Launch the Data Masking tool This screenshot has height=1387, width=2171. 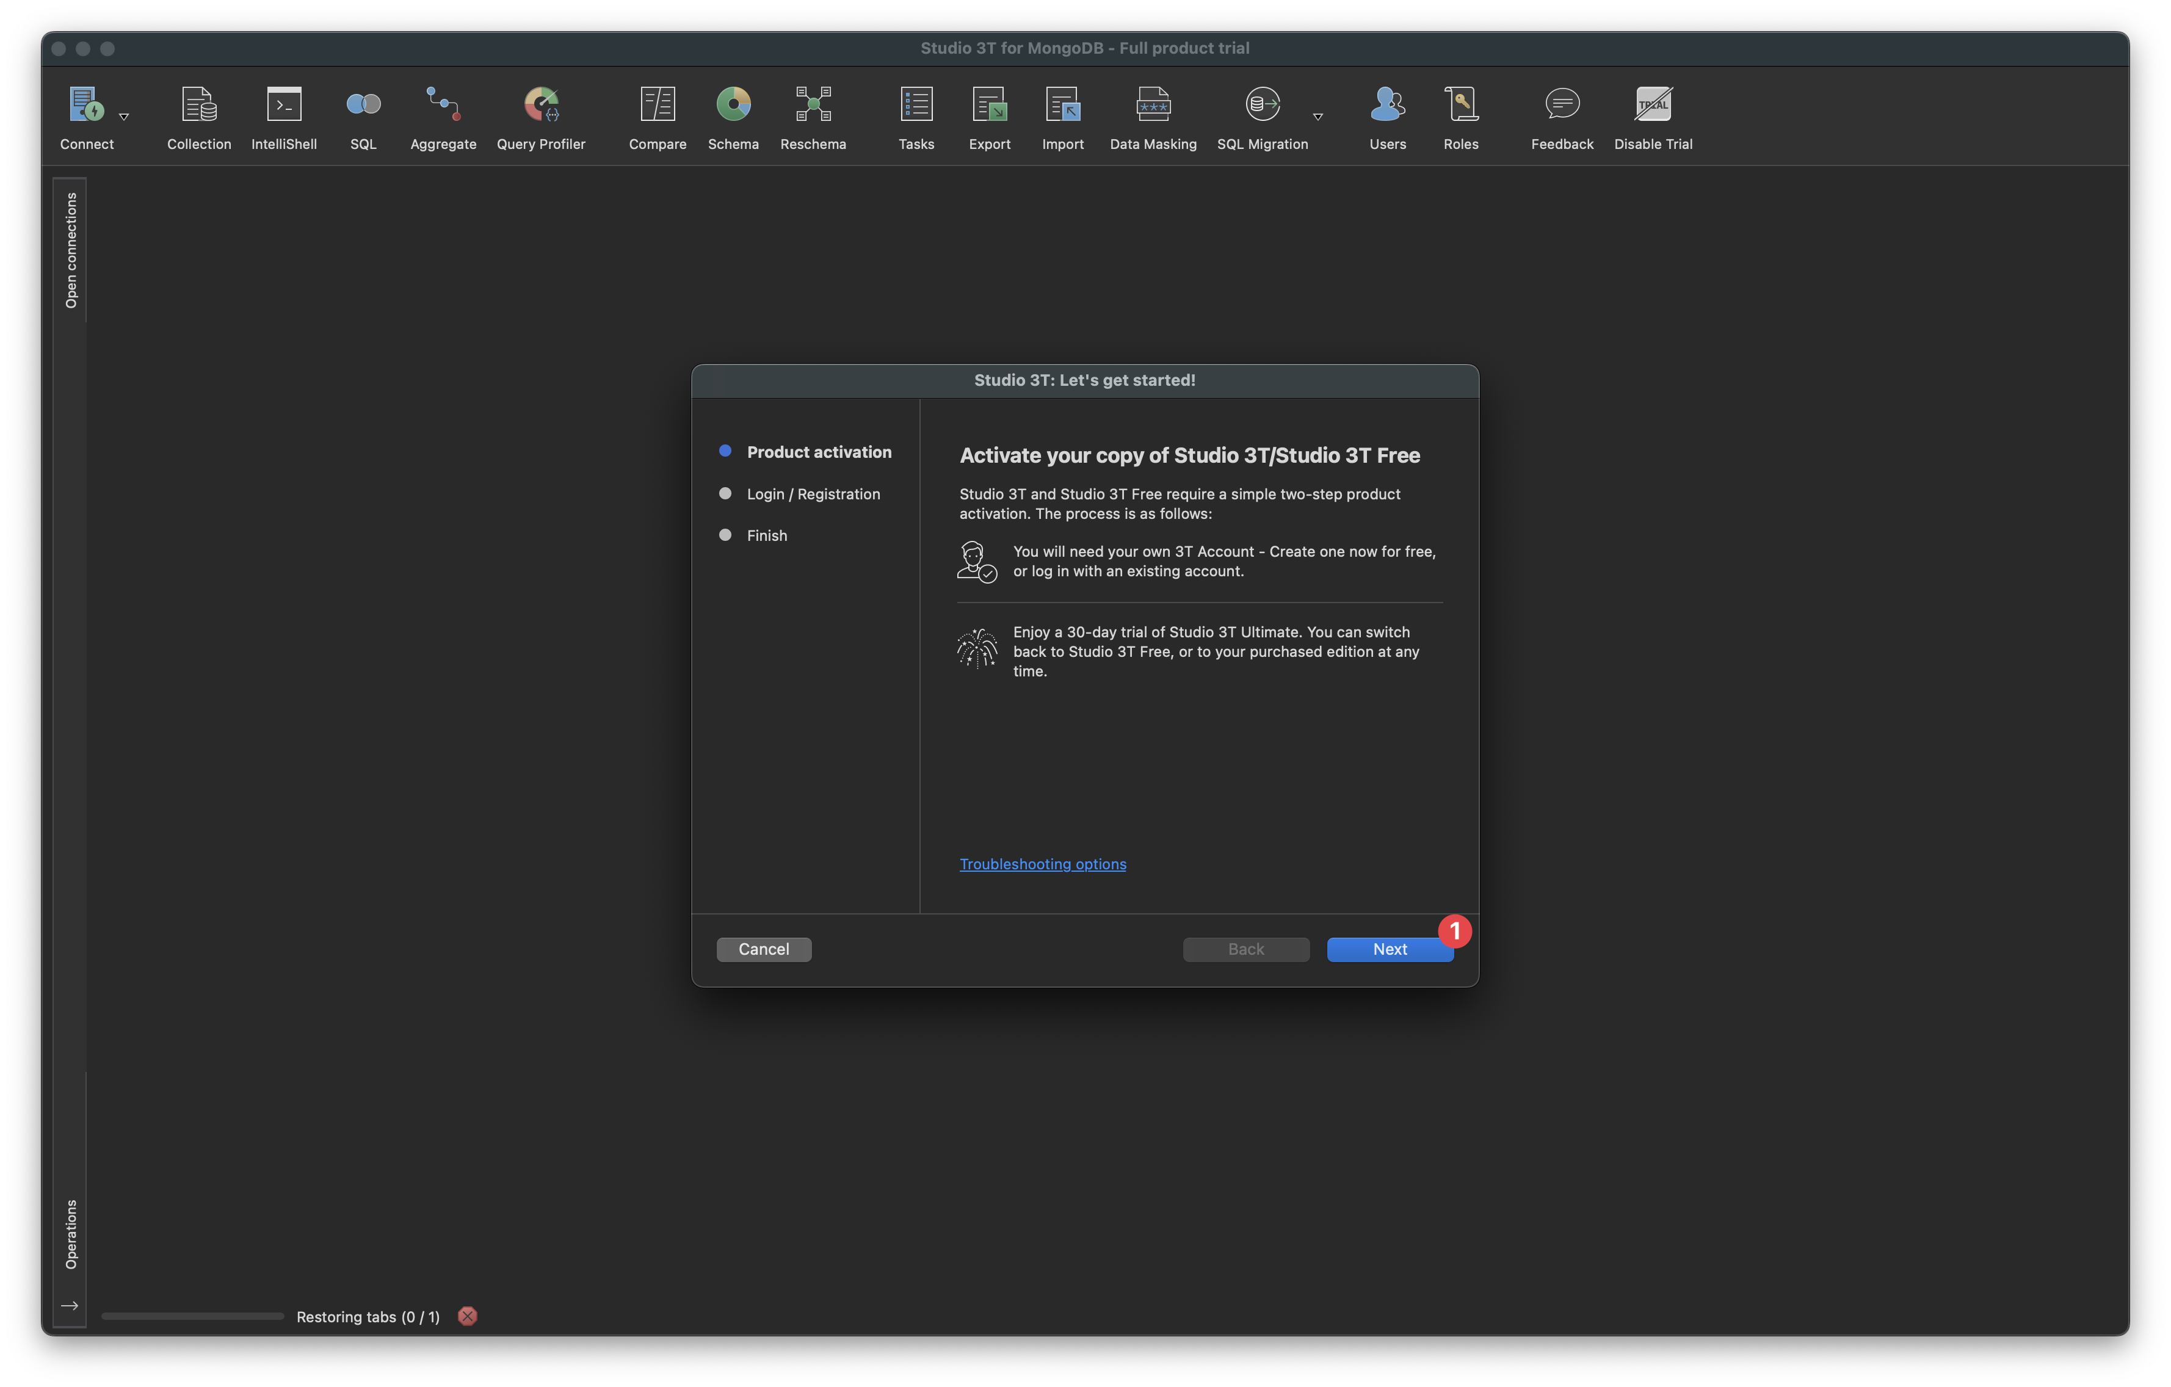click(1153, 104)
